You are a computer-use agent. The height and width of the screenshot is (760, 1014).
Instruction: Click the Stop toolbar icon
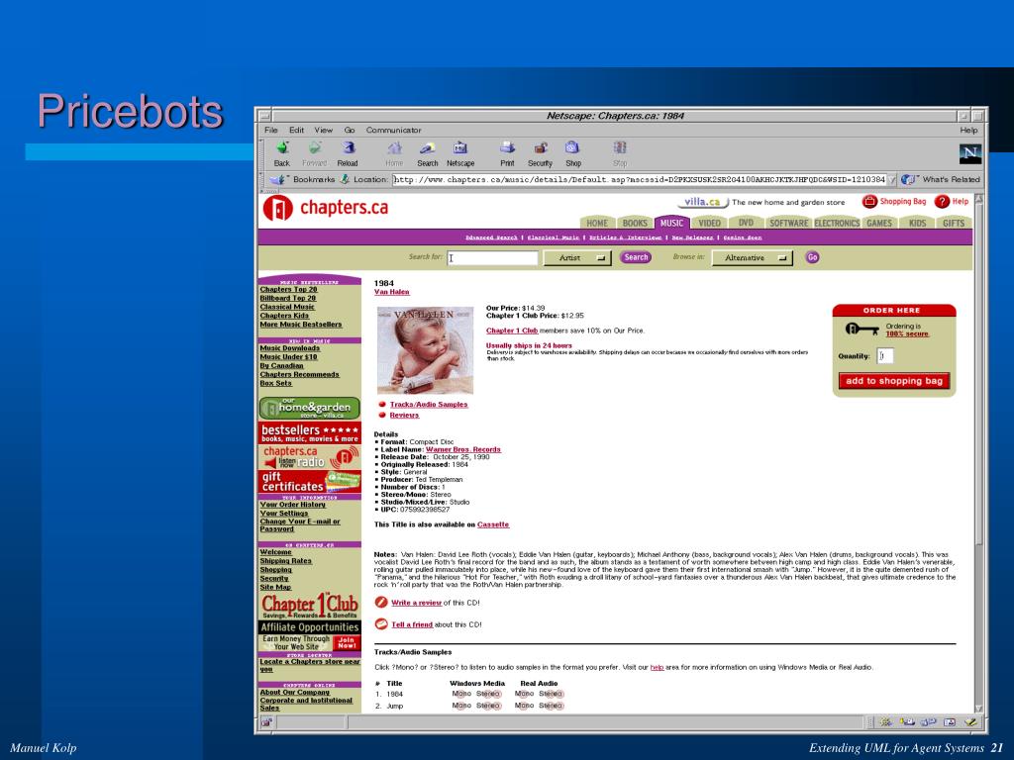620,148
